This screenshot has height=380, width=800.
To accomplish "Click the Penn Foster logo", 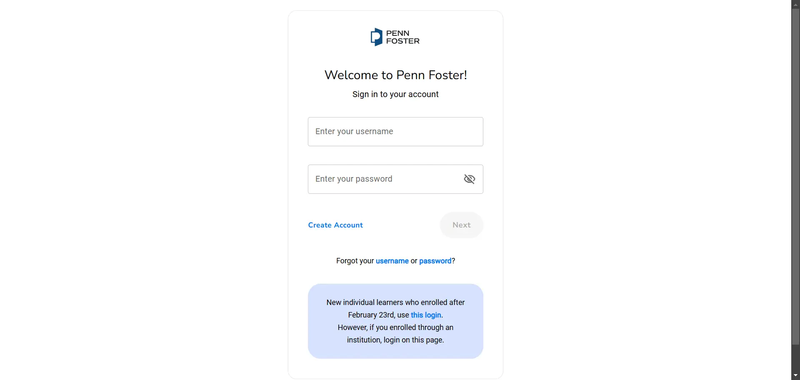I will point(395,36).
